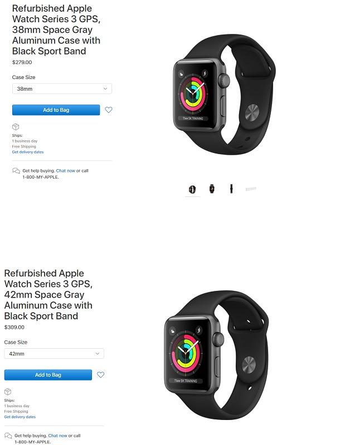Add the 42mm watch to bag

(x=48, y=374)
